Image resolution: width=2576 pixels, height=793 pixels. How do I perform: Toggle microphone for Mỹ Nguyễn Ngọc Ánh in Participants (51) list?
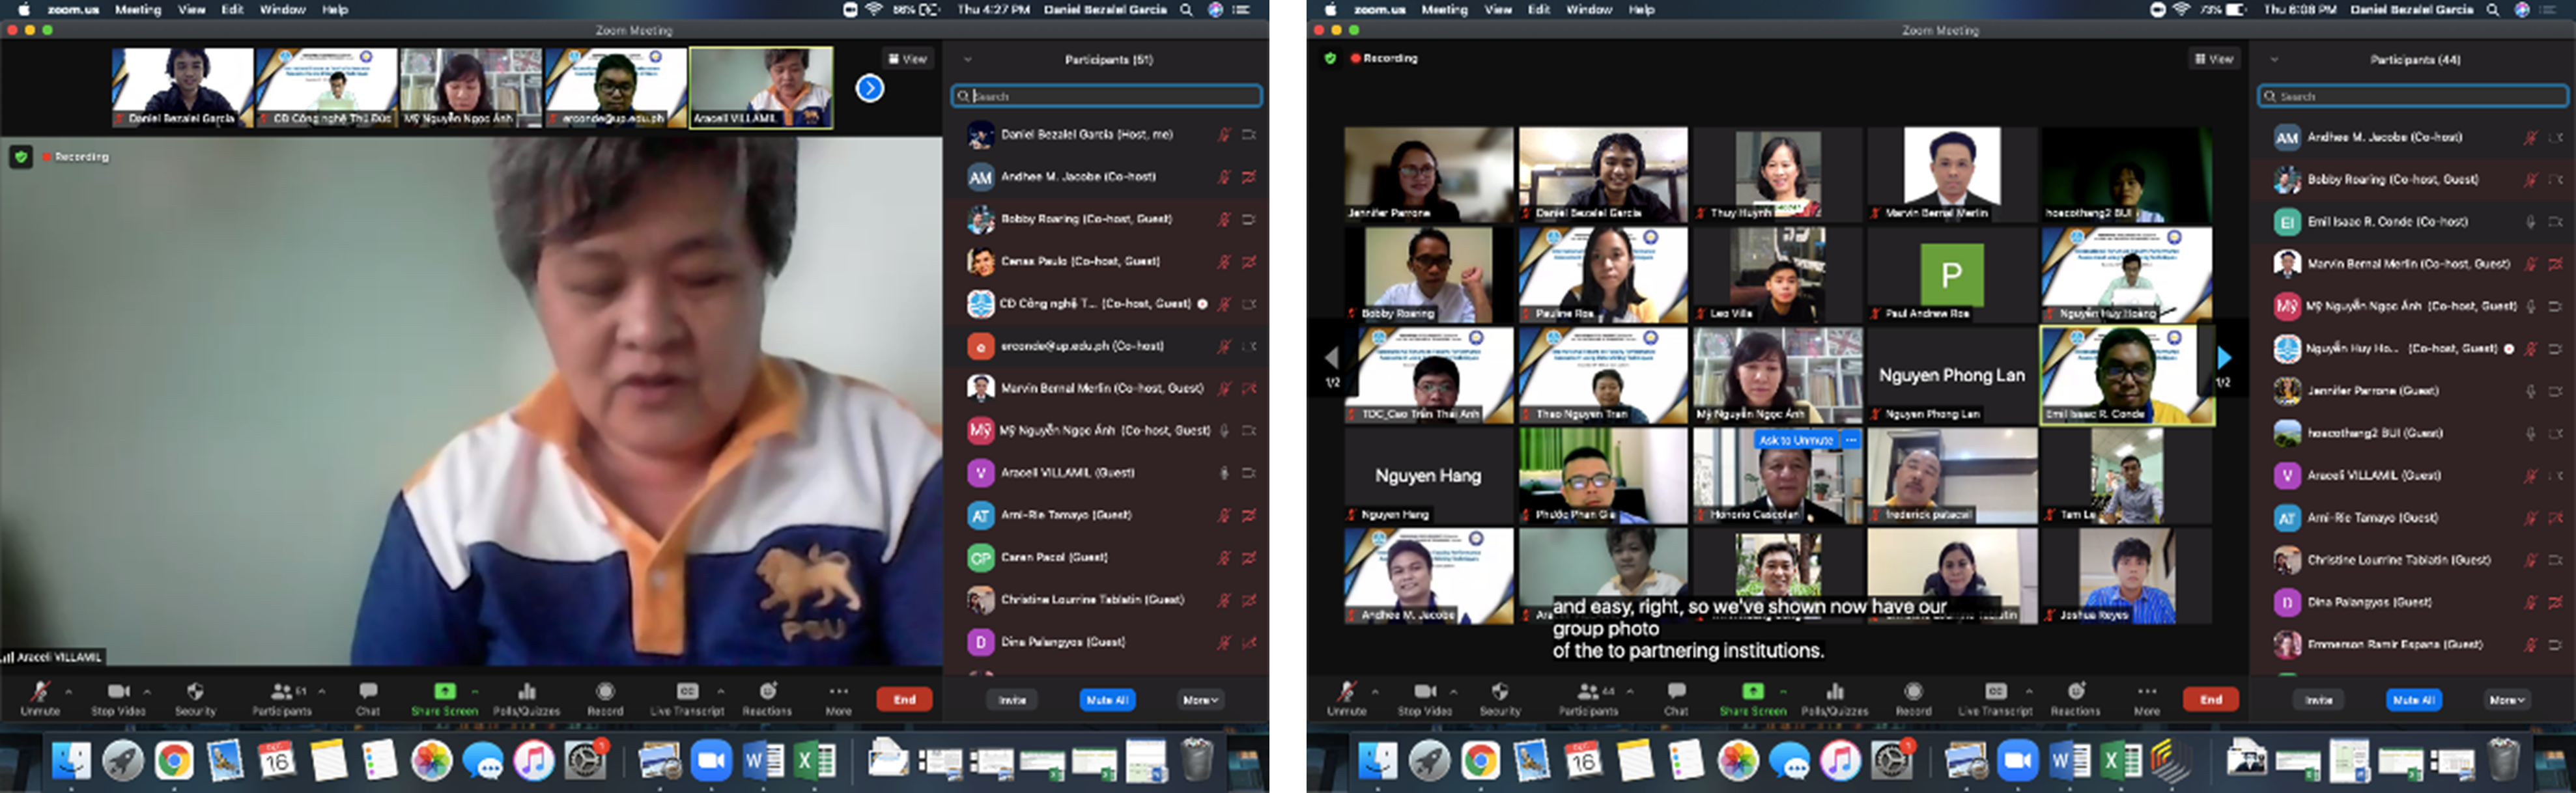tap(1223, 430)
